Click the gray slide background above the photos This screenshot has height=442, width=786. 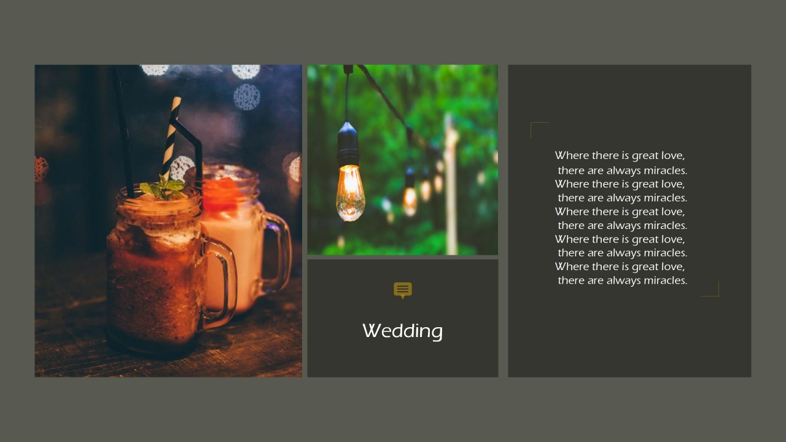(x=393, y=32)
